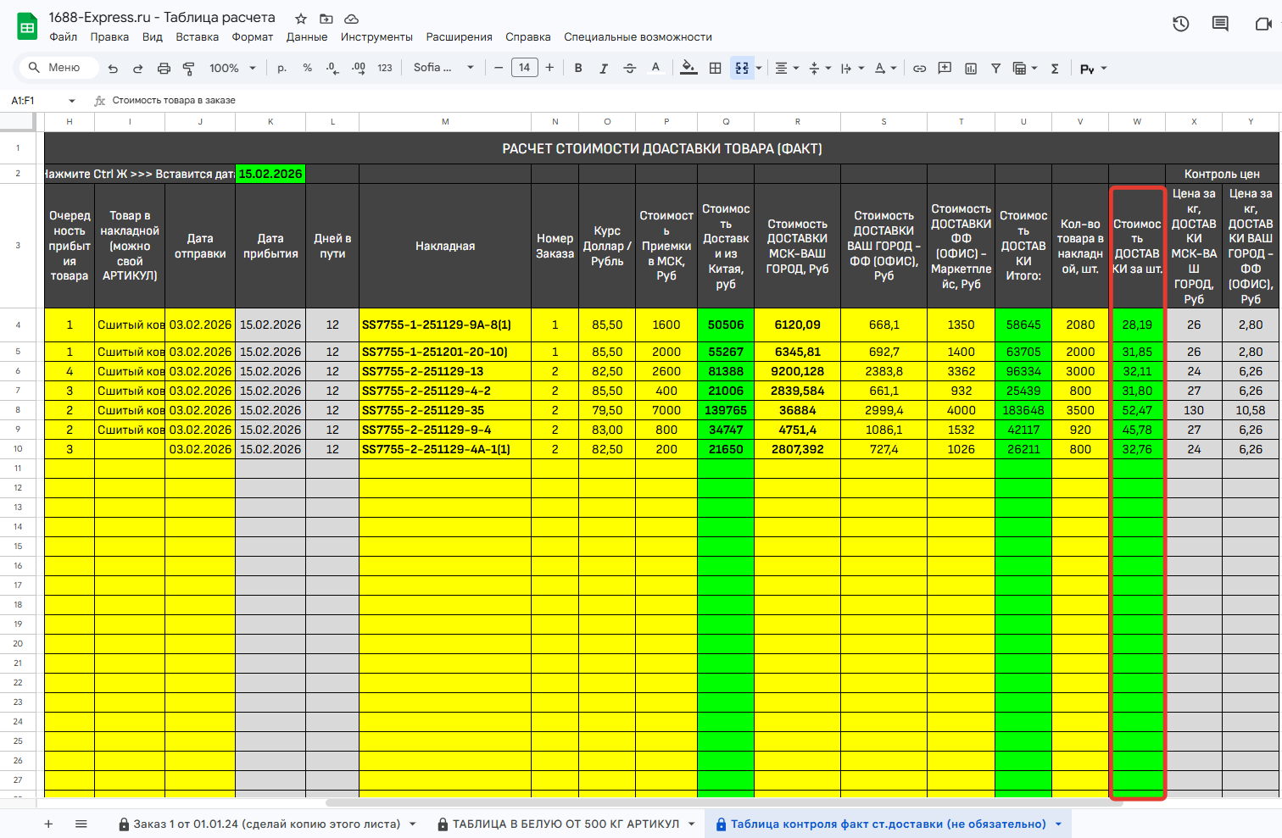Click the print icon in toolbar
The height and width of the screenshot is (838, 1282).
click(164, 68)
